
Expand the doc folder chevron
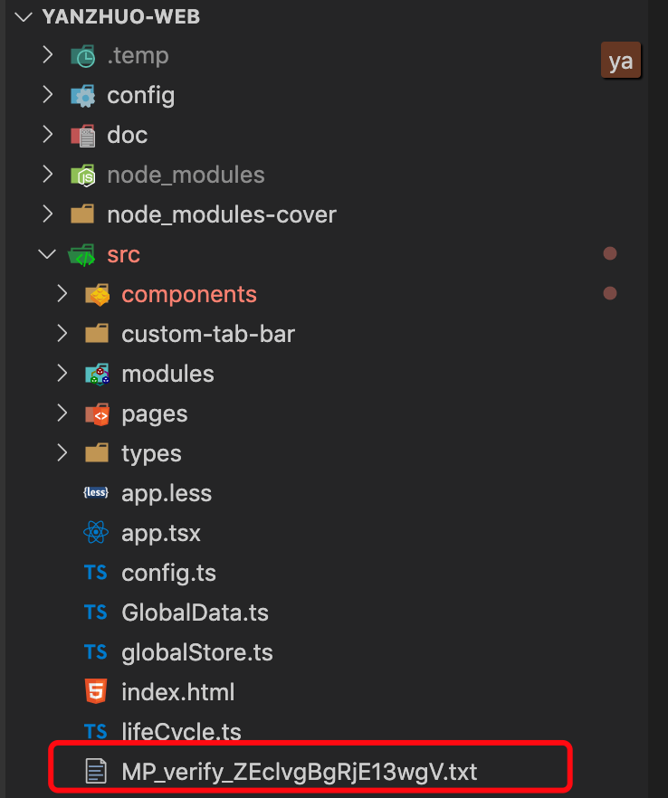coord(48,134)
